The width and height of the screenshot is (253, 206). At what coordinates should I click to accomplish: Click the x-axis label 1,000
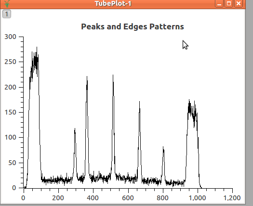click(x=197, y=198)
